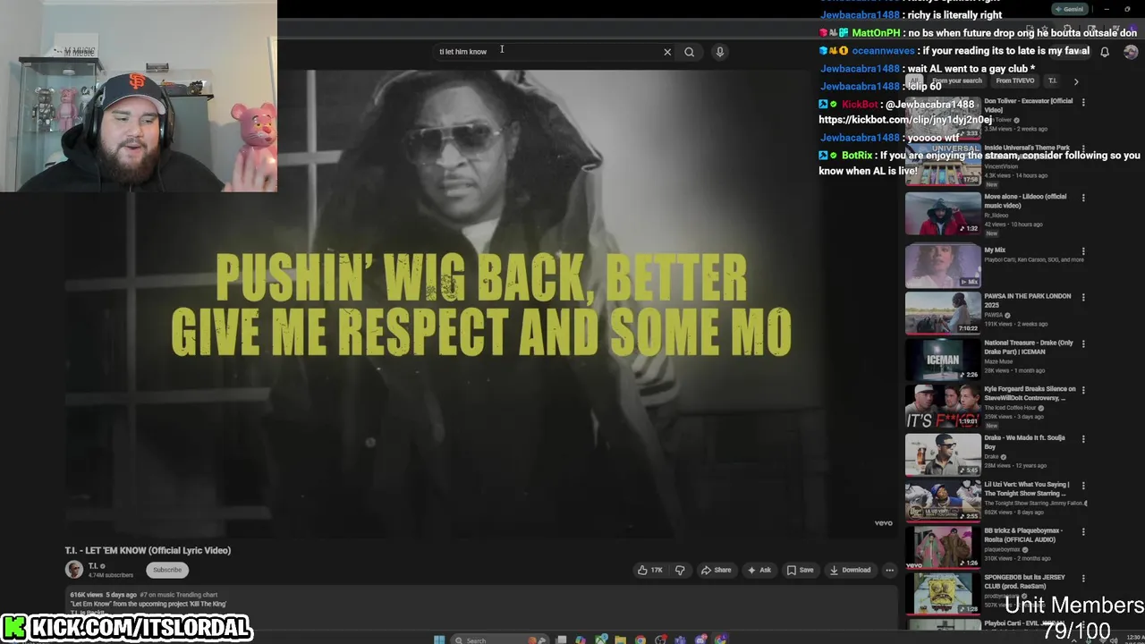1145x644 pixels.
Task: Open options menu for 'BB trickz' Rosita video
Action: click(1083, 531)
